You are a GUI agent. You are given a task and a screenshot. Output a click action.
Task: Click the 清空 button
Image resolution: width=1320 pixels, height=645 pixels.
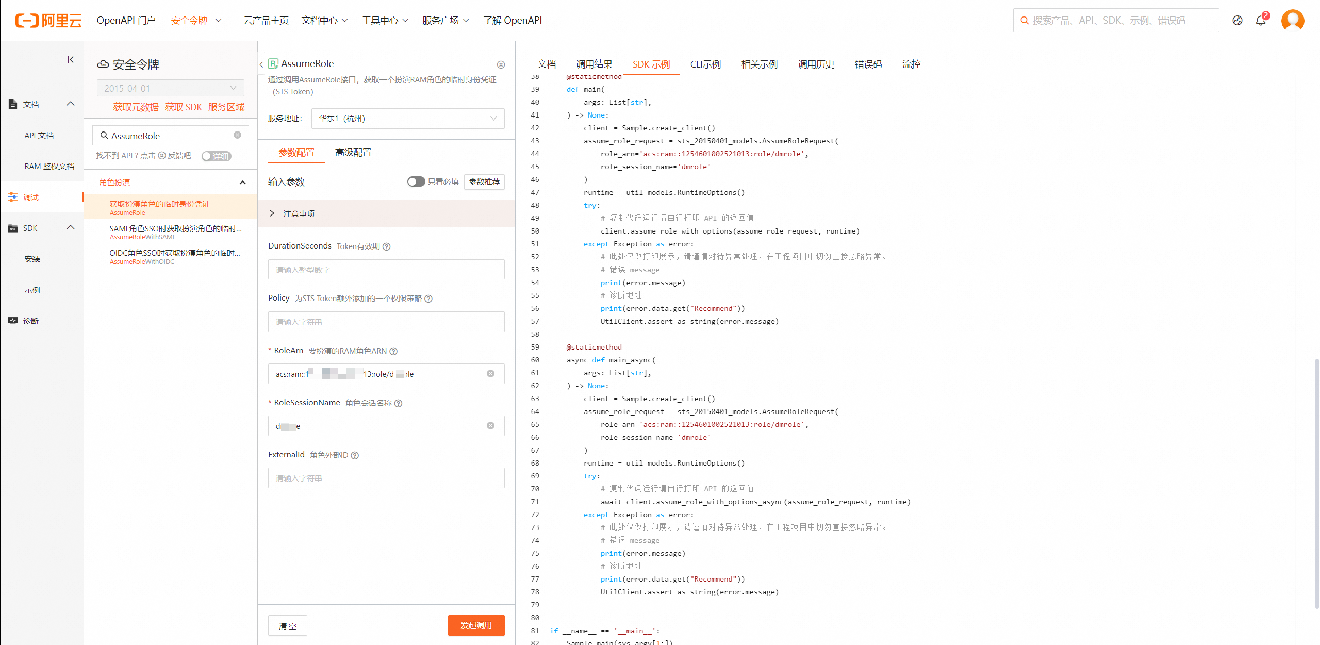[288, 626]
